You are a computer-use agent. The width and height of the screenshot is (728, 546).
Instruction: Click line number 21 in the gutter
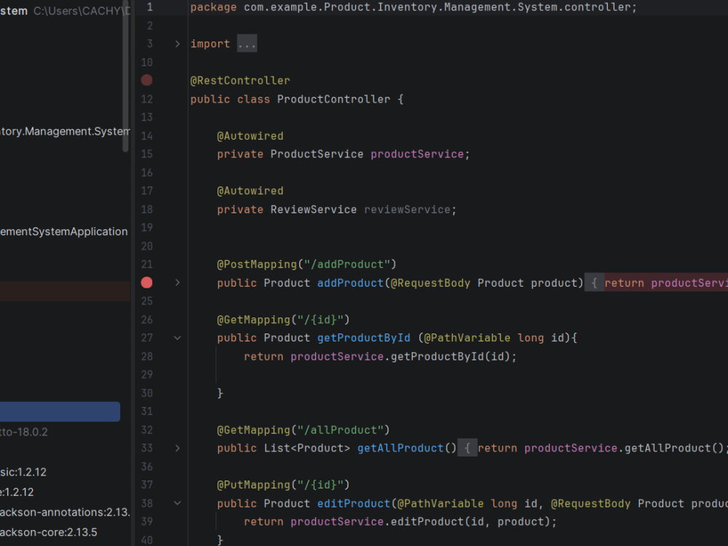click(x=147, y=264)
